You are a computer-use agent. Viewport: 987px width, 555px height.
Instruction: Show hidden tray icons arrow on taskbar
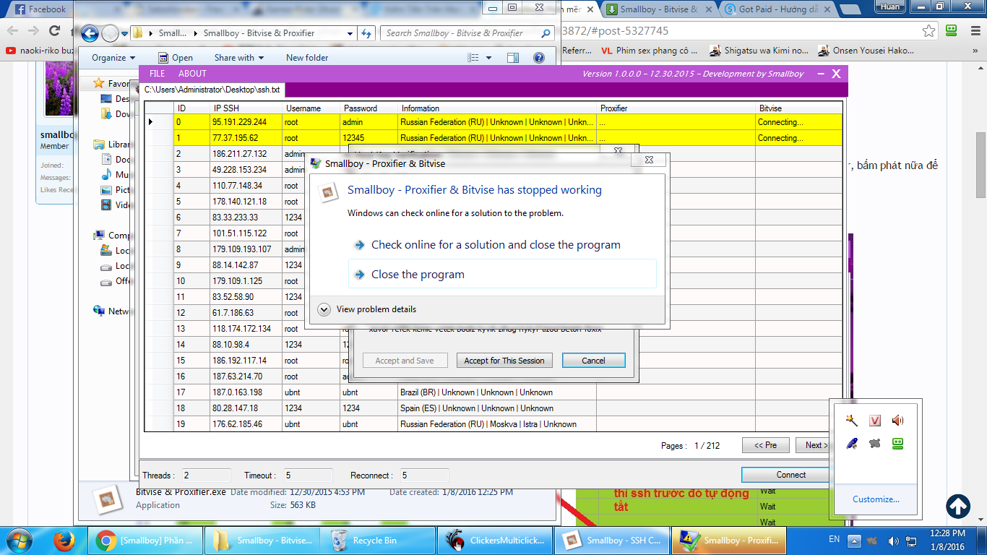pos(854,541)
